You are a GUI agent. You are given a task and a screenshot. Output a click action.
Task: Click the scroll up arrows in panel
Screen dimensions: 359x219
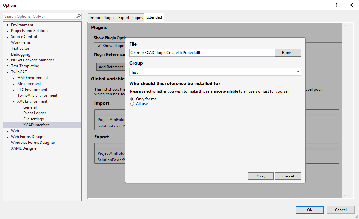click(347, 25)
